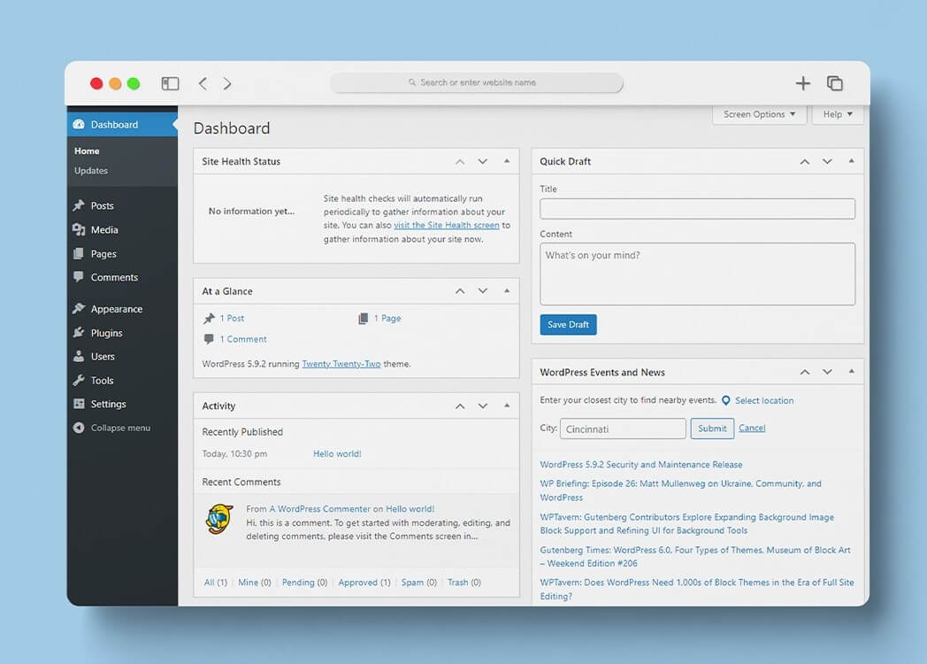Image resolution: width=927 pixels, height=664 pixels.
Task: Submit Cincinnati as your closest city
Action: pos(712,428)
